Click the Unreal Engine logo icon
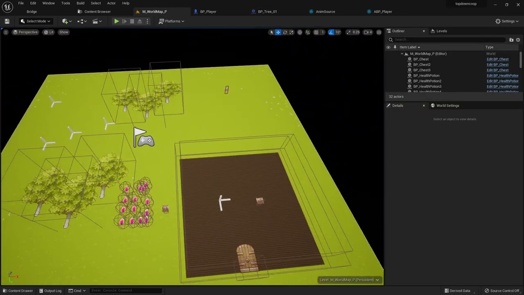 coord(8,7)
